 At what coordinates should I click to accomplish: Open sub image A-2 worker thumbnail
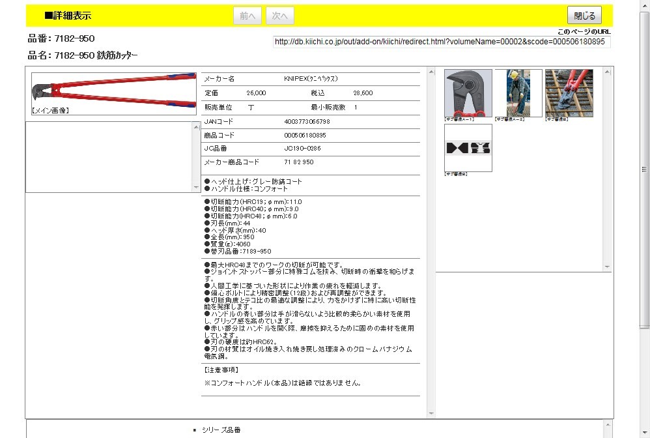click(x=518, y=93)
